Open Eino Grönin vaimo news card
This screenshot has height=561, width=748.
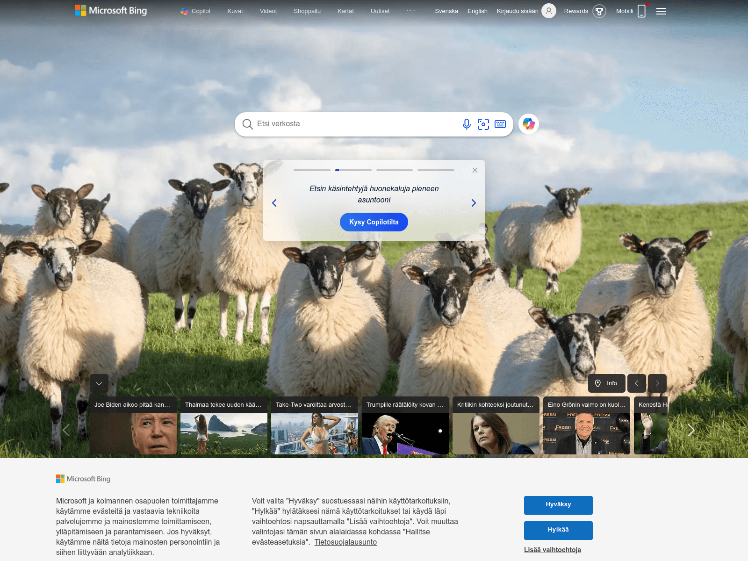click(587, 425)
